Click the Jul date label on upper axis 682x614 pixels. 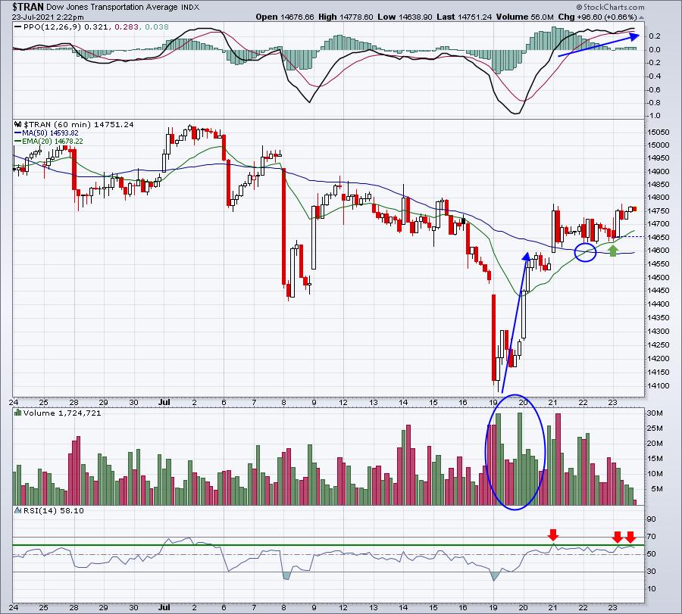164,402
